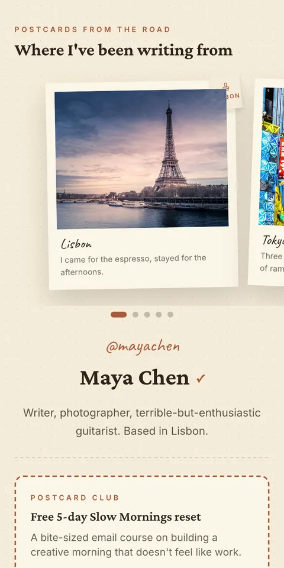
Task: Jump to the second carousel dot
Action: pyautogui.click(x=135, y=314)
